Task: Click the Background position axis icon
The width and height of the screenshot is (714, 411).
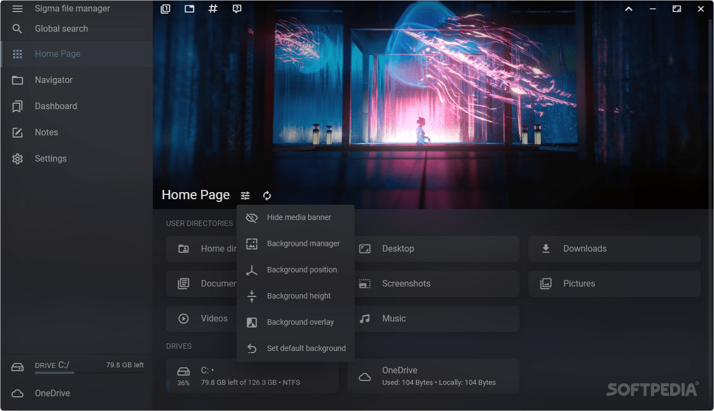Action: (252, 270)
